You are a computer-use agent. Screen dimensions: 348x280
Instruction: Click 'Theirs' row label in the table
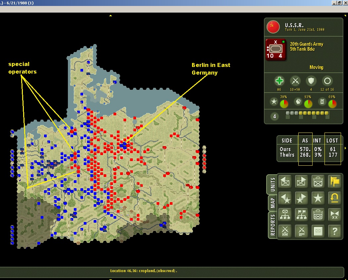(287, 155)
